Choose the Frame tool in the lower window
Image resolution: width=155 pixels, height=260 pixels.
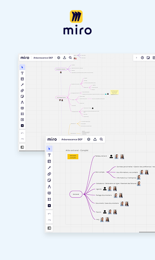[49, 199]
